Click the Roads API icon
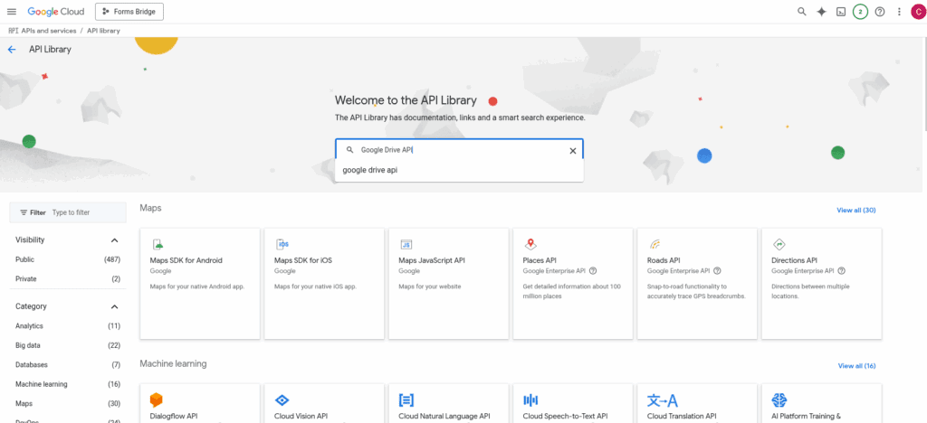The image size is (927, 423). 655,244
